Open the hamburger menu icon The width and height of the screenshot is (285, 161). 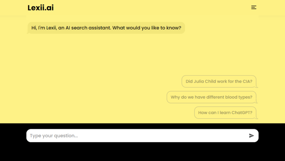pyautogui.click(x=254, y=8)
